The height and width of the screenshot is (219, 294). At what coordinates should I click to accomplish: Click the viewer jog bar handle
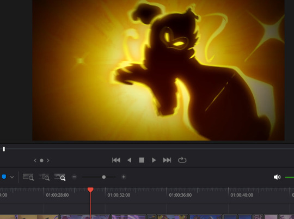(4, 149)
